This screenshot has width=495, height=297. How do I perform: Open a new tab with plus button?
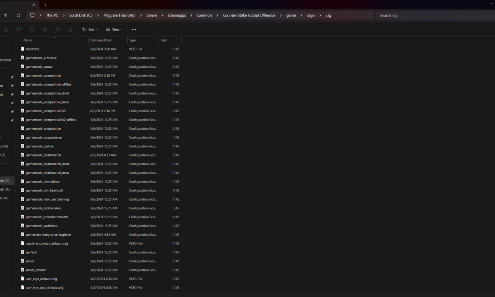click(45, 5)
